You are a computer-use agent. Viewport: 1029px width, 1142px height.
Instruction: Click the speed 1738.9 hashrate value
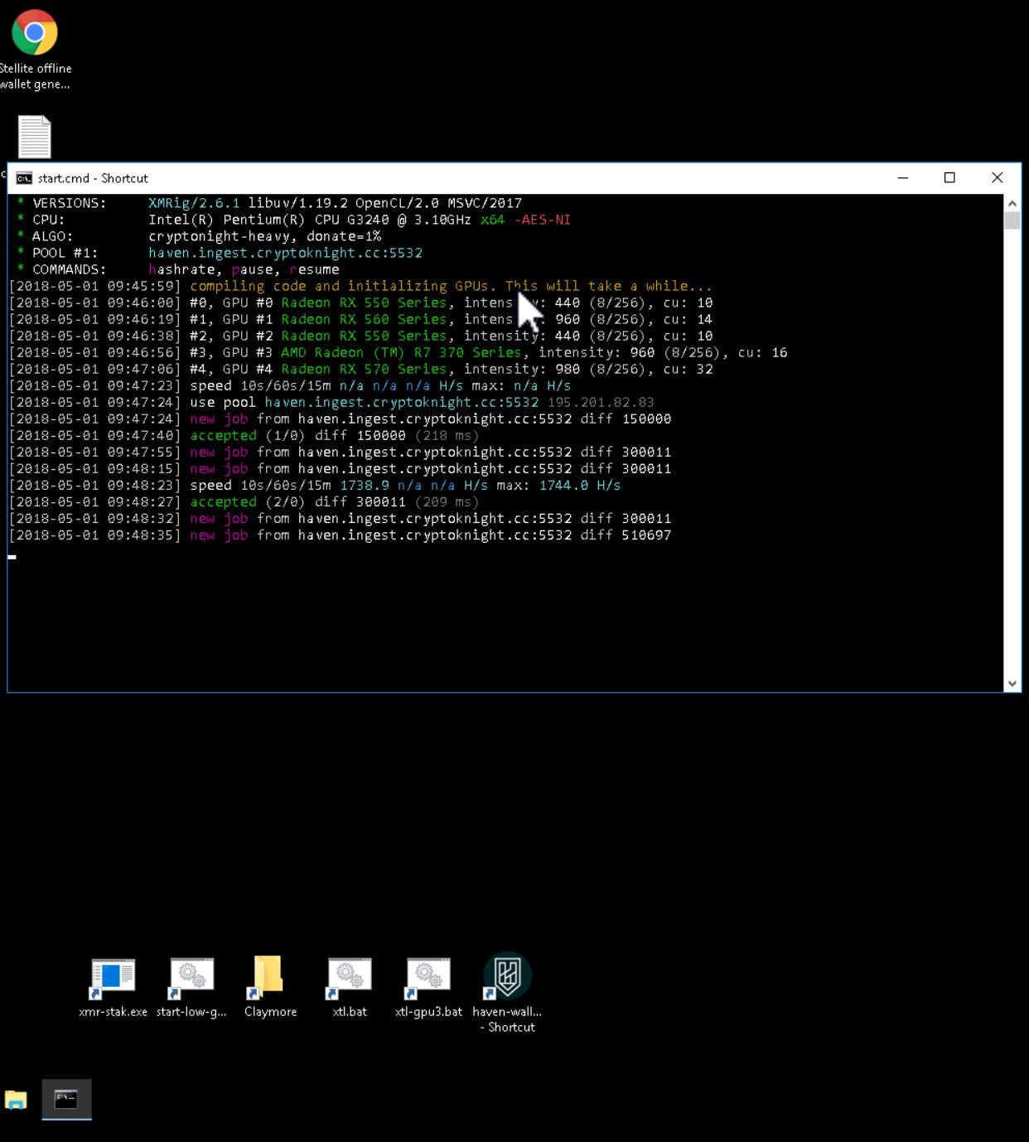coord(365,485)
